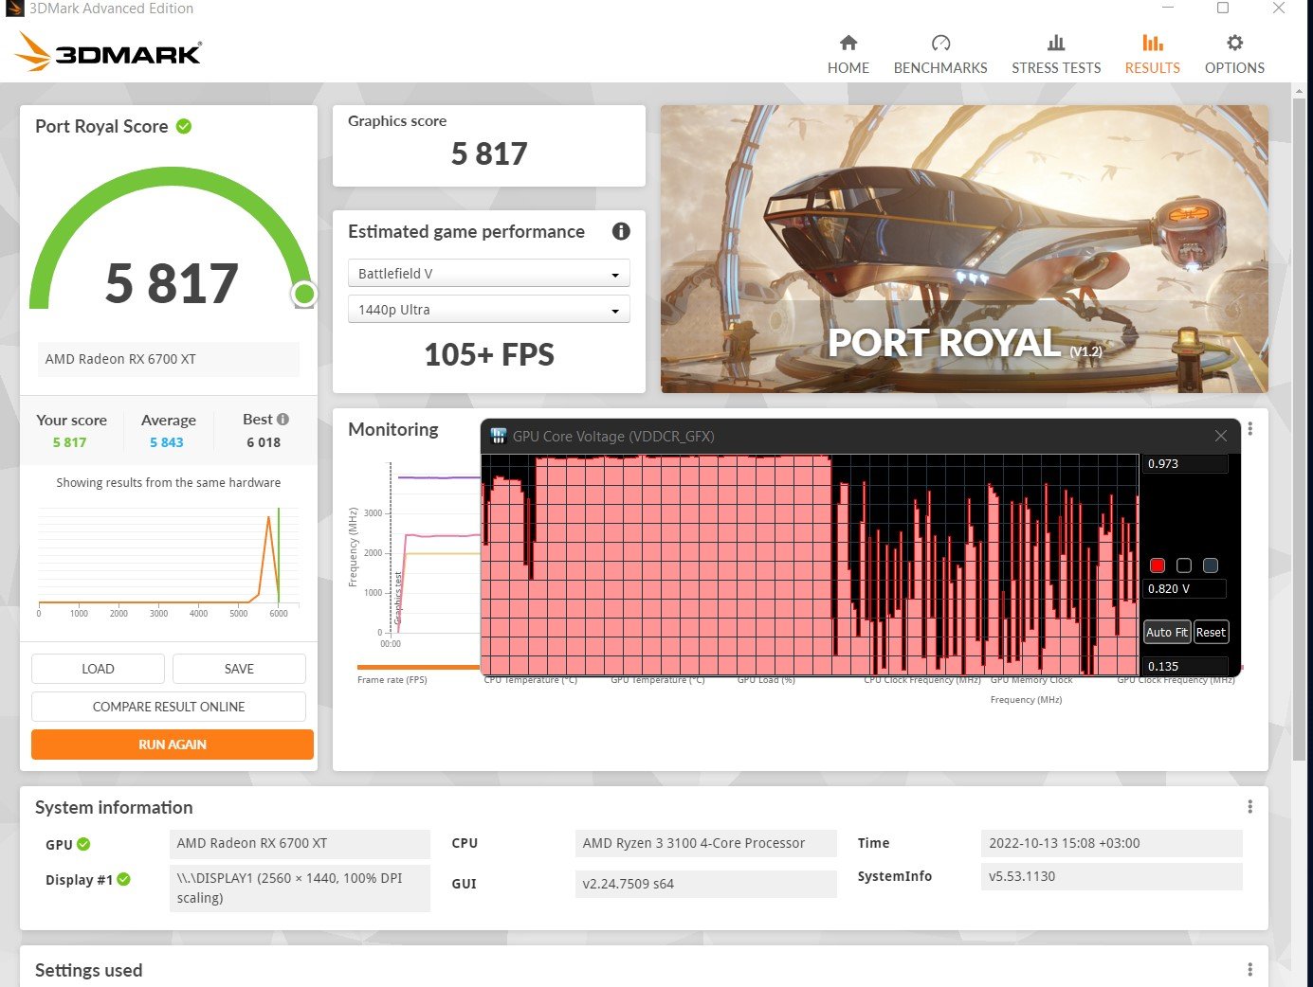Click the Port Royal benchmark image

(x=964, y=249)
